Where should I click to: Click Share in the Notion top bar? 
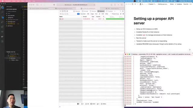click(172, 4)
